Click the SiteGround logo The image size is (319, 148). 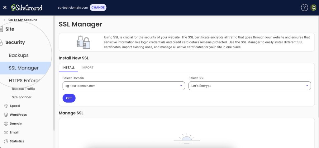(x=27, y=7)
